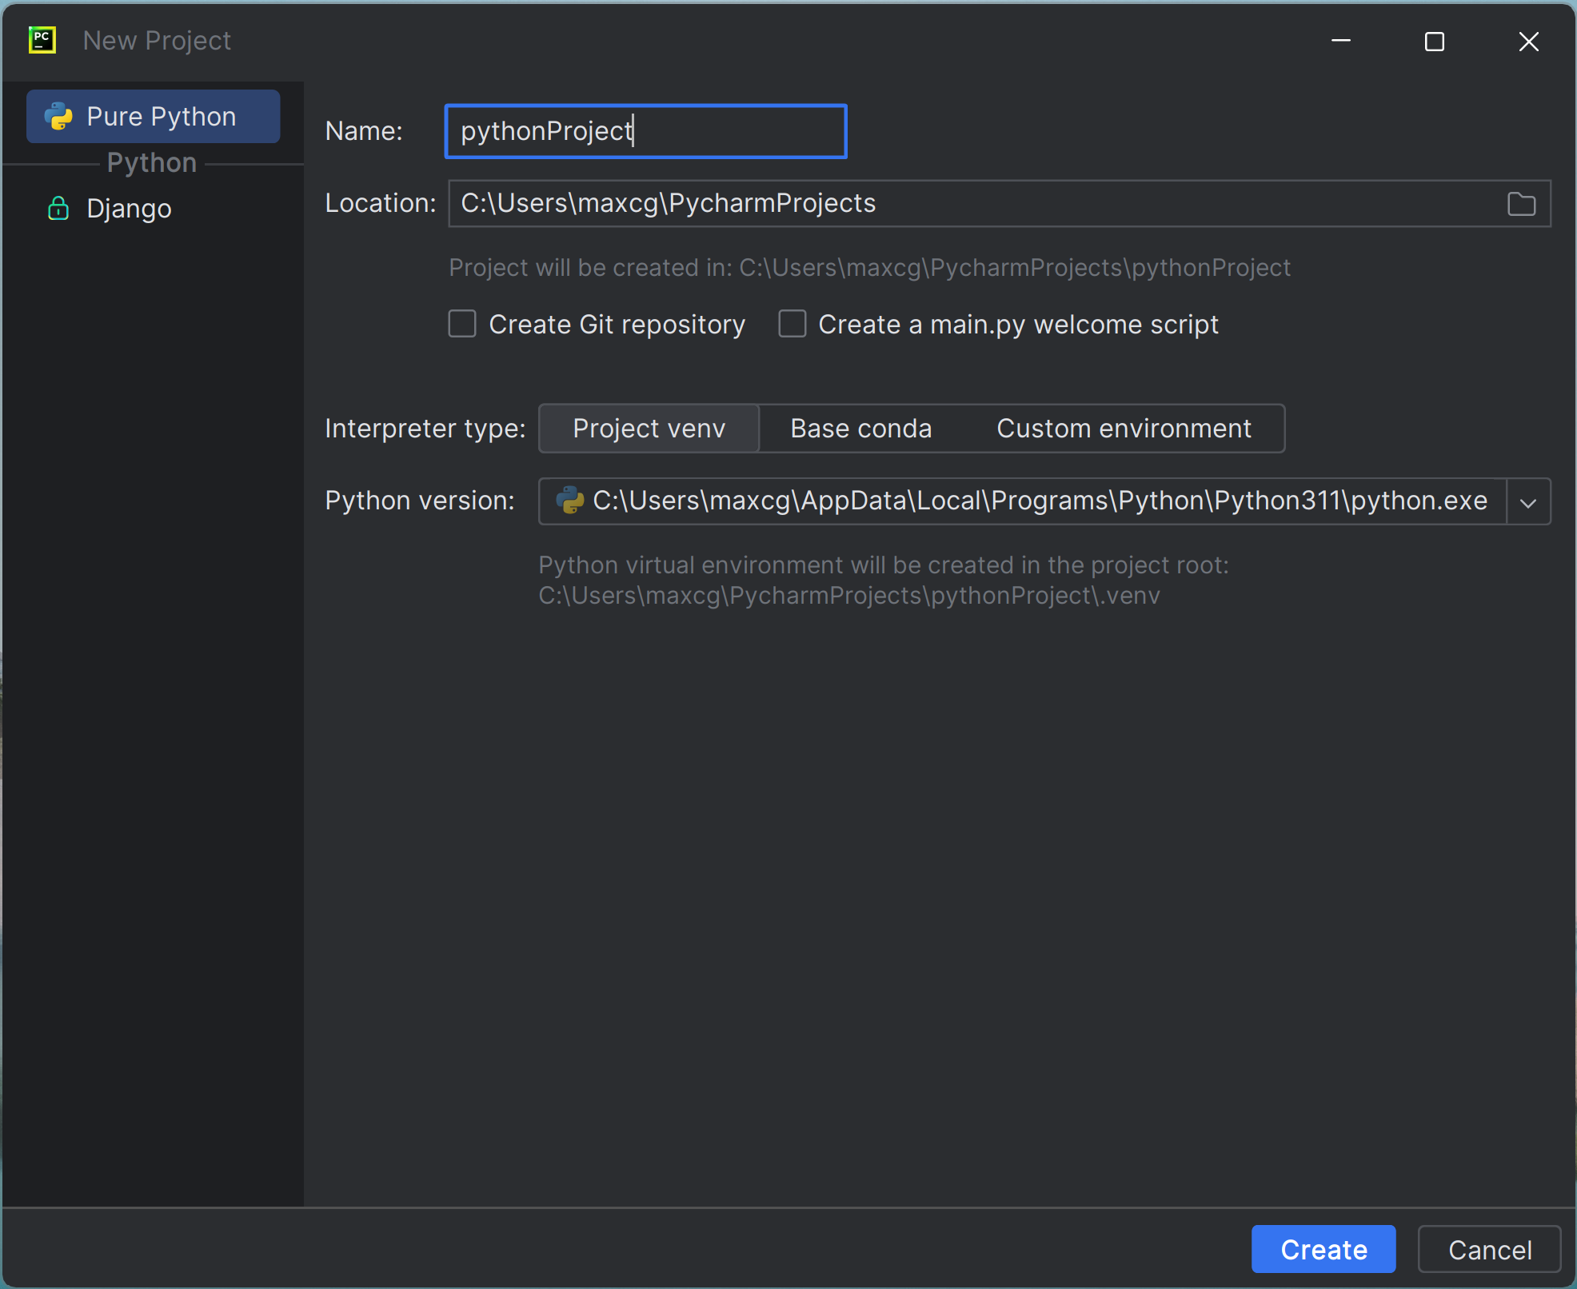Open Location folder browser icon
This screenshot has height=1289, width=1577.
click(x=1522, y=204)
